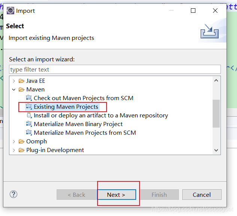Select 'Check out Maven Projects from SCM' row
The image size is (237, 216).
(x=83, y=98)
